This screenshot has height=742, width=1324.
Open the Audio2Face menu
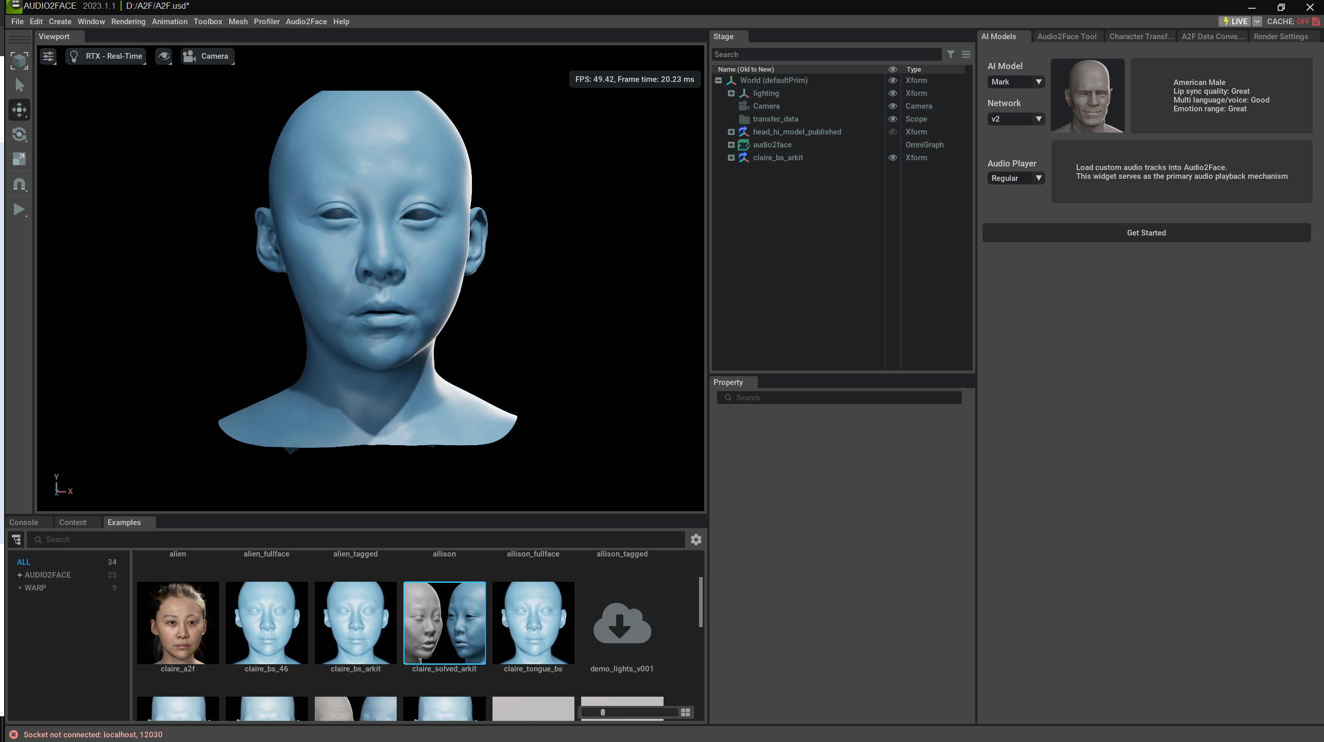[306, 22]
